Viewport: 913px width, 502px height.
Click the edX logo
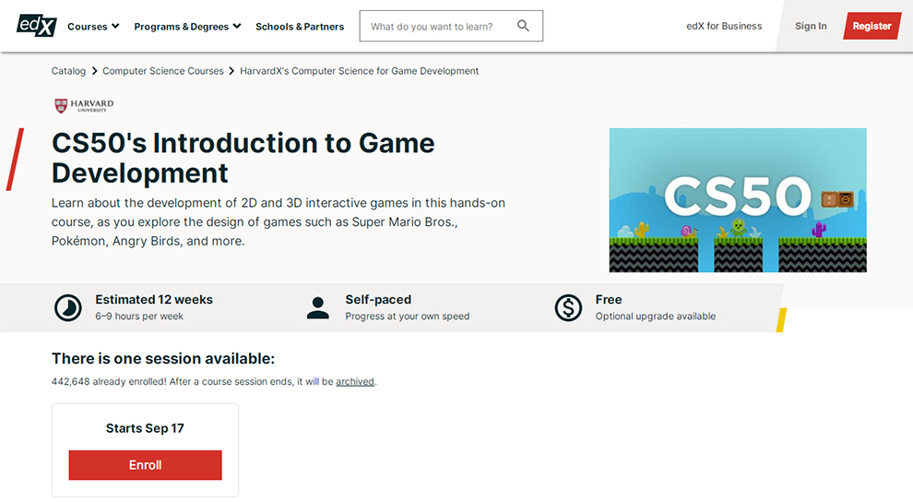(36, 26)
